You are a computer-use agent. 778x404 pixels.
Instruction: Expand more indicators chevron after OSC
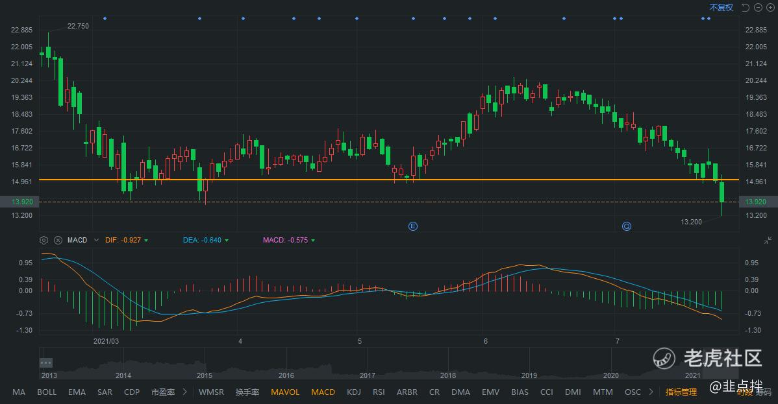(x=651, y=392)
